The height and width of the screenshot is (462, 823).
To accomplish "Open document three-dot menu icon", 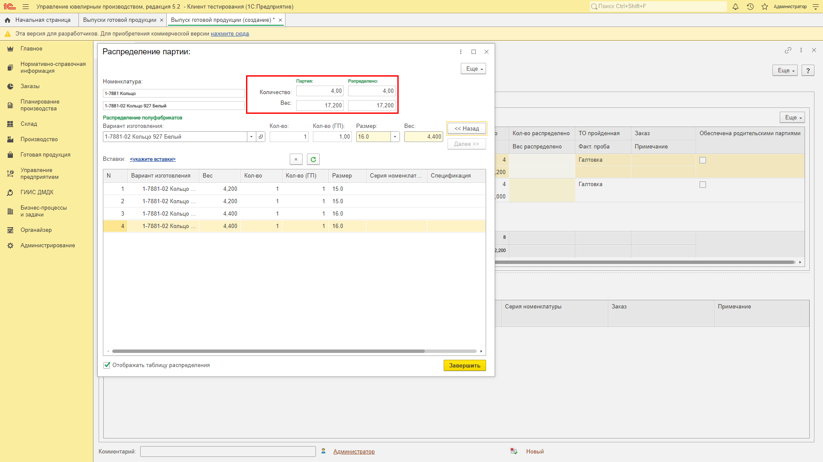I will 801,50.
